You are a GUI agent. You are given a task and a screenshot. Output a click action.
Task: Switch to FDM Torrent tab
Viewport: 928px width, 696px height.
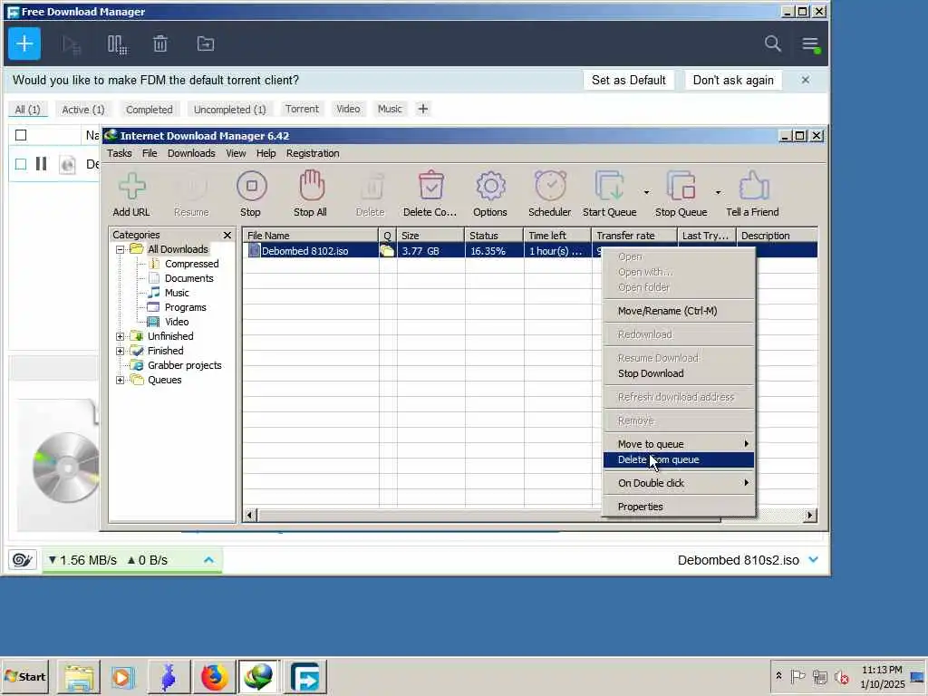(x=302, y=109)
